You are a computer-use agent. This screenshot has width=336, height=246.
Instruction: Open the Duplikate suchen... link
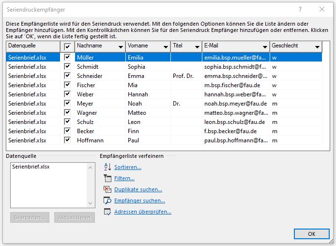click(138, 189)
